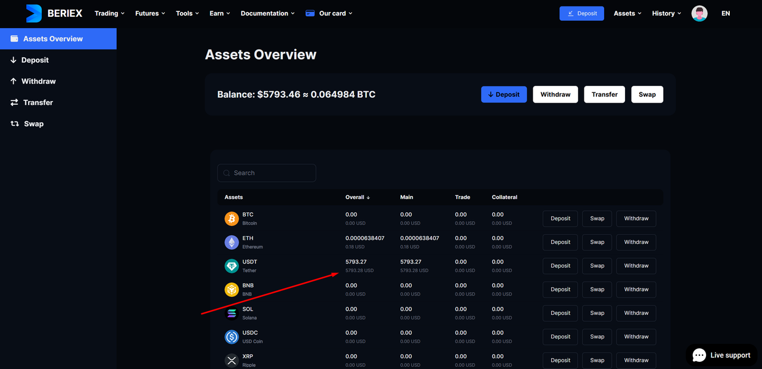762x369 pixels.
Task: Click Swap in the USDT row
Action: click(x=597, y=266)
